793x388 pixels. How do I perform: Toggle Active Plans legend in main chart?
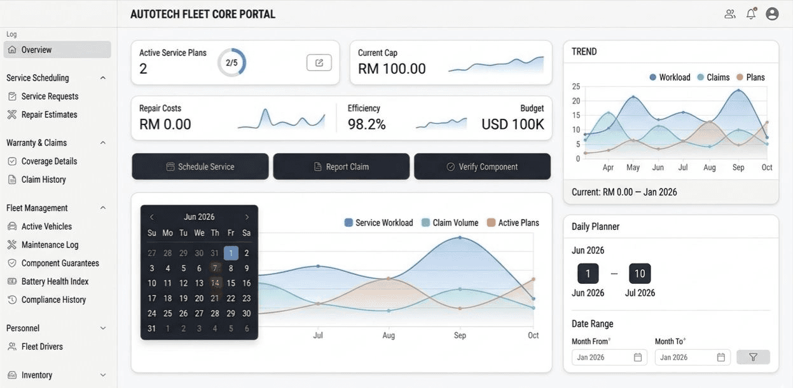pos(513,223)
